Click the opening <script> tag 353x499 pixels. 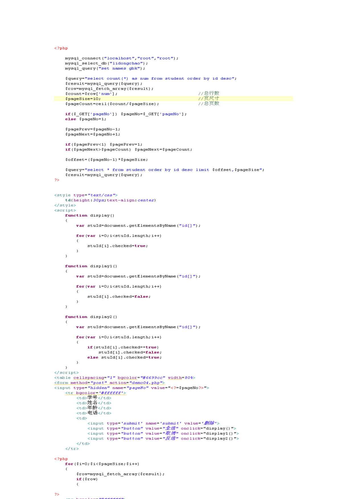tap(65, 211)
